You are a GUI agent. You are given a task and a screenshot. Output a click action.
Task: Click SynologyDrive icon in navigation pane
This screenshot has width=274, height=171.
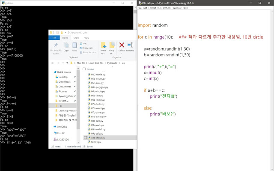(x=57, y=96)
